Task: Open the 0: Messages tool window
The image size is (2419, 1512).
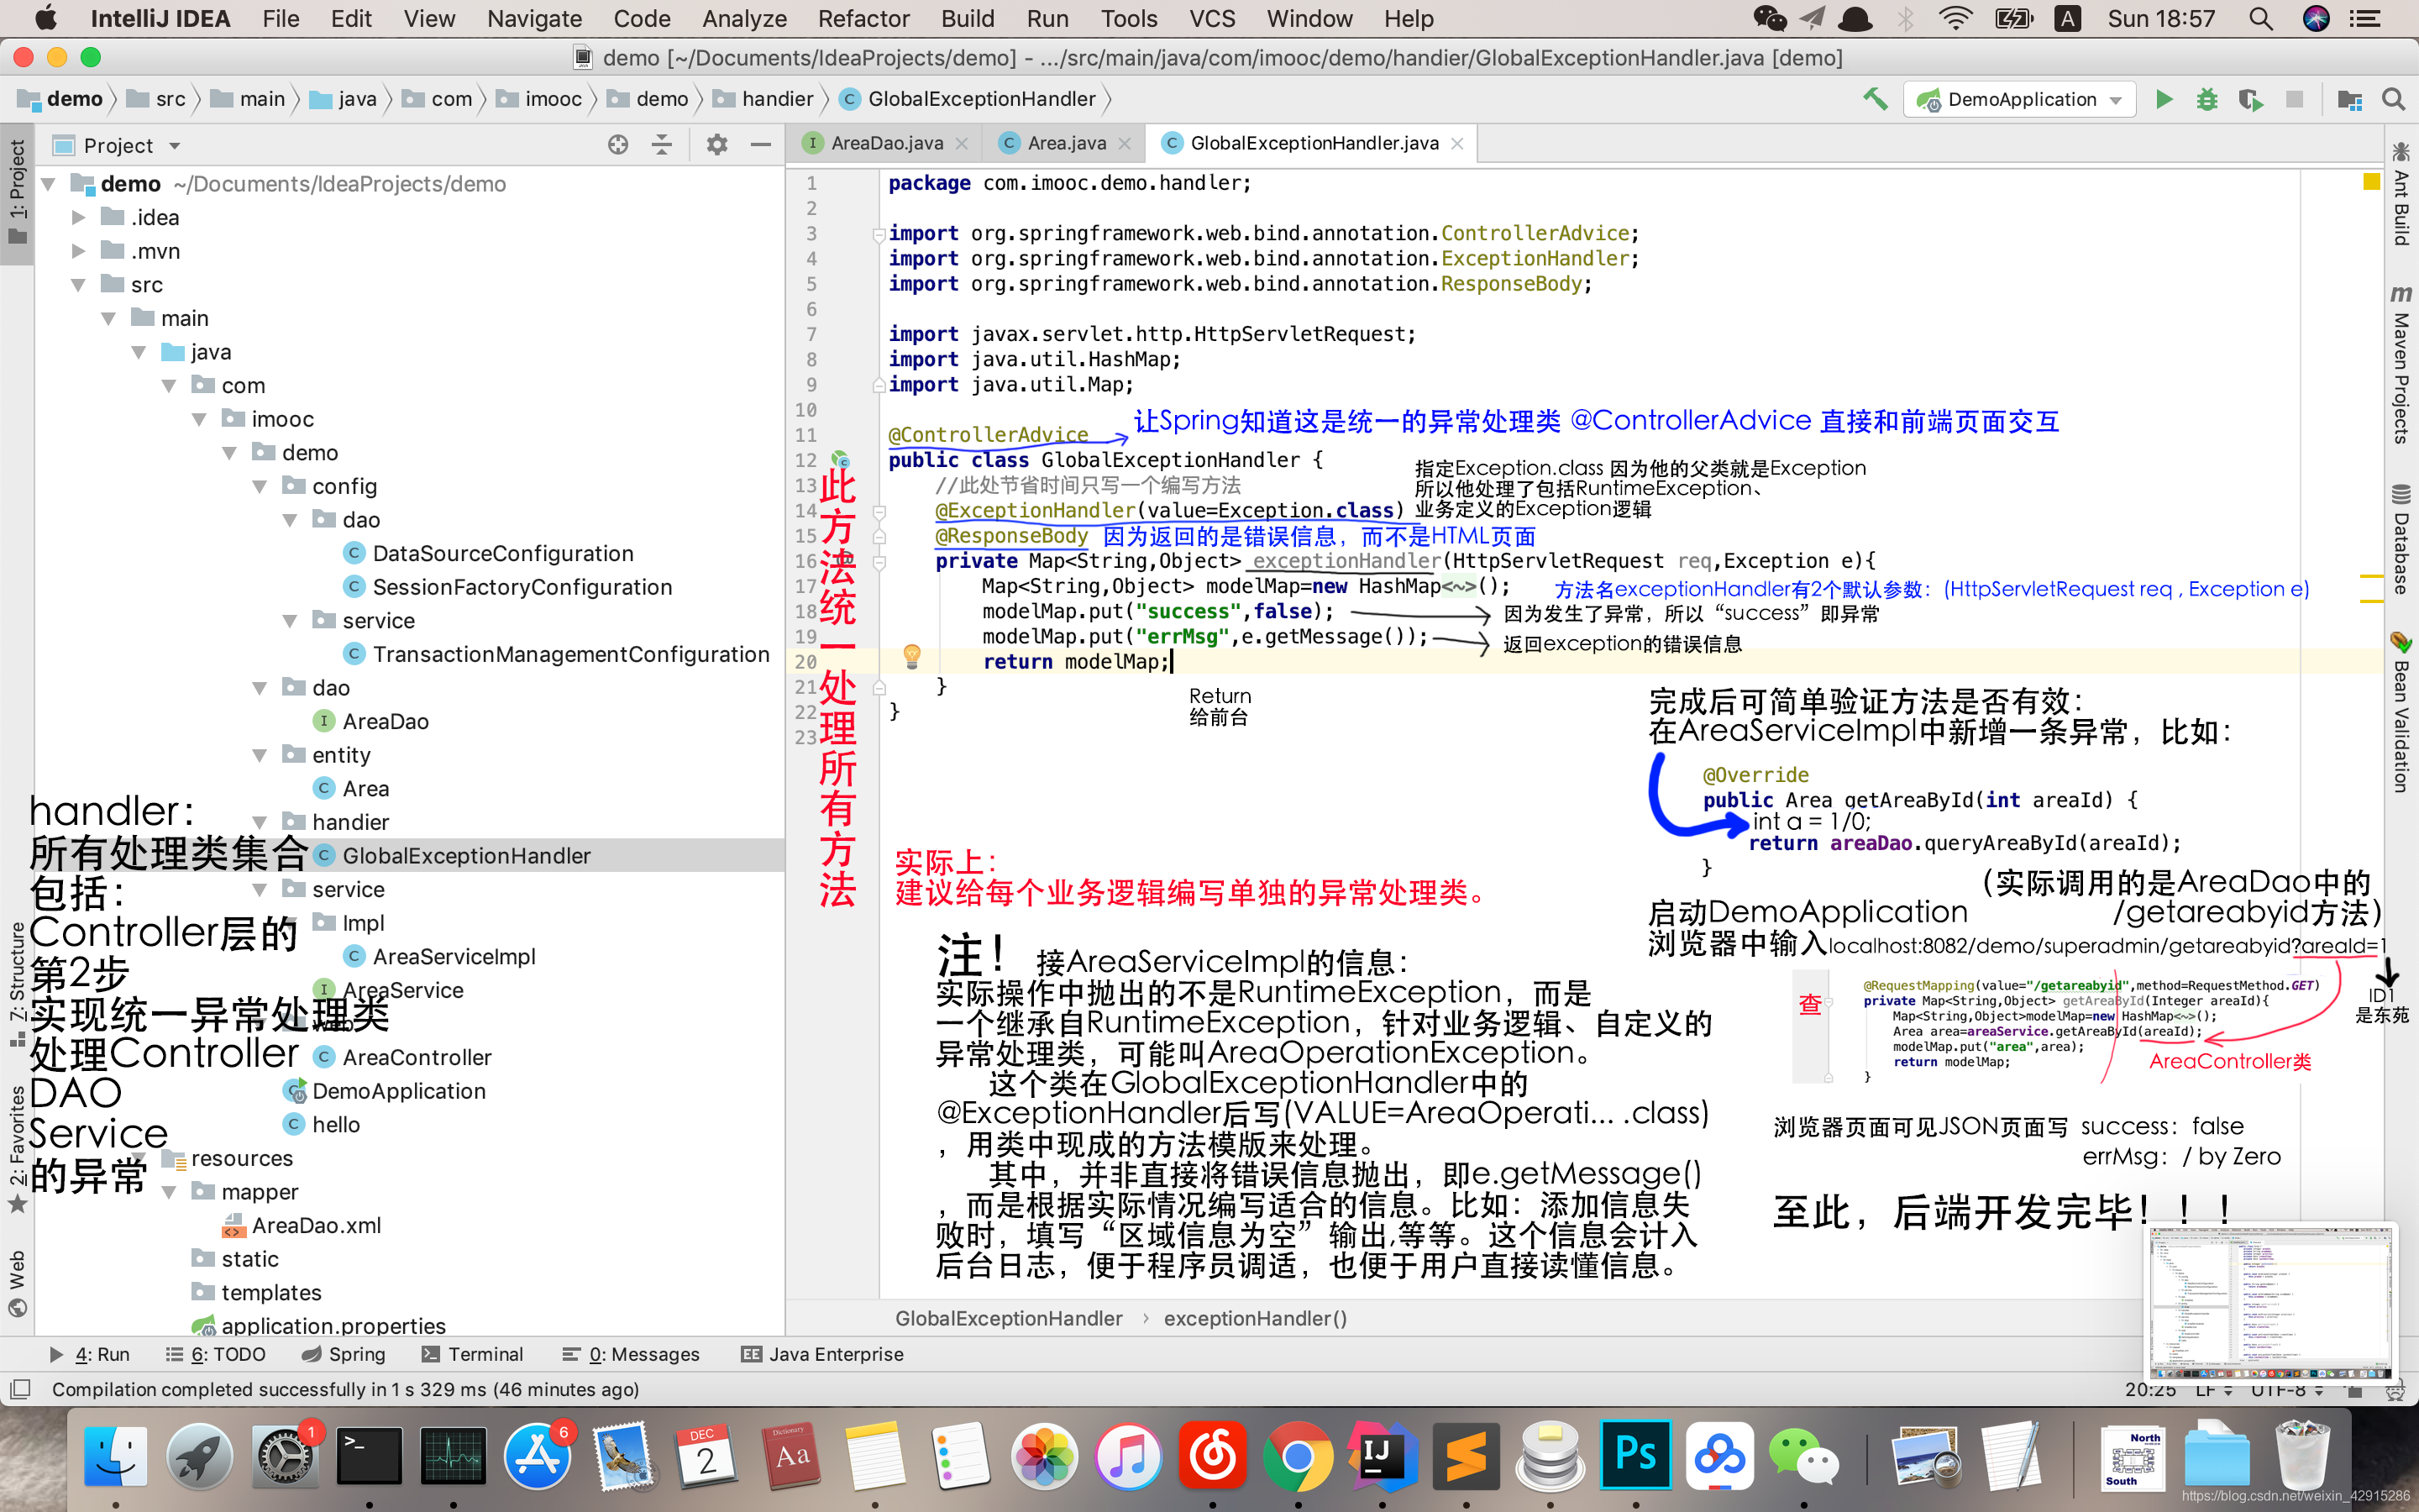Action: [x=631, y=1354]
